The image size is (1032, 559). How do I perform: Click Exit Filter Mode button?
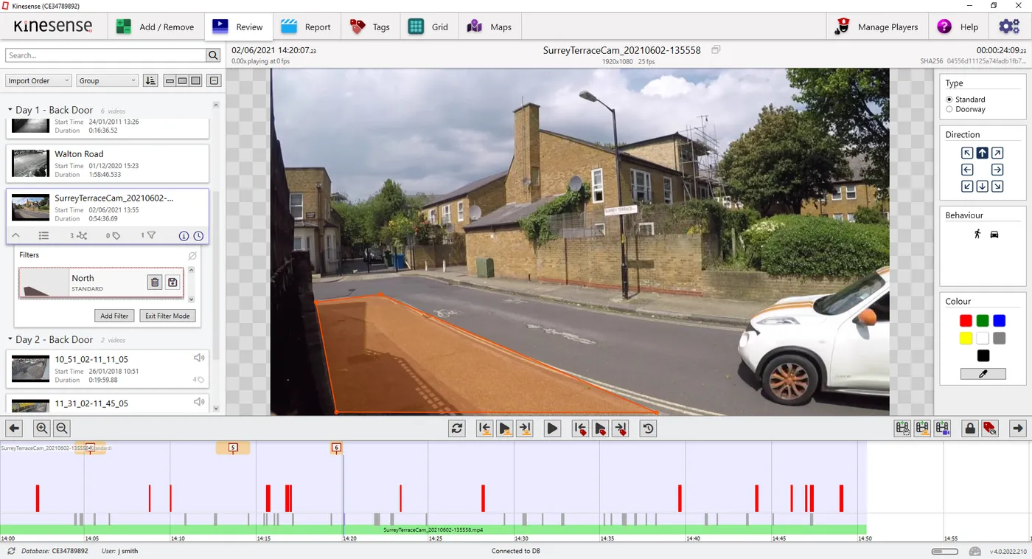(167, 316)
